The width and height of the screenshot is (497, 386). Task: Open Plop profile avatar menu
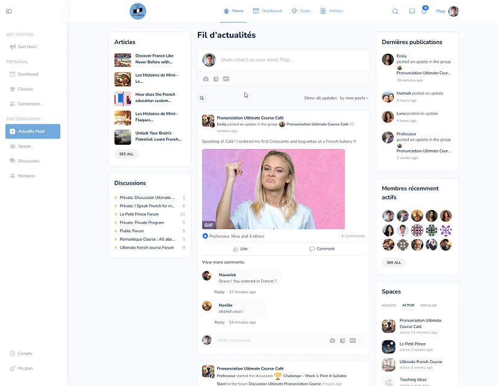453,11
